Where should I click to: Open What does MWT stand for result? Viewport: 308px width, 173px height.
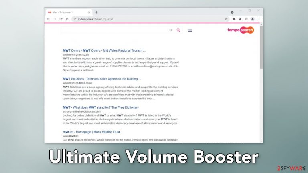[101, 107]
